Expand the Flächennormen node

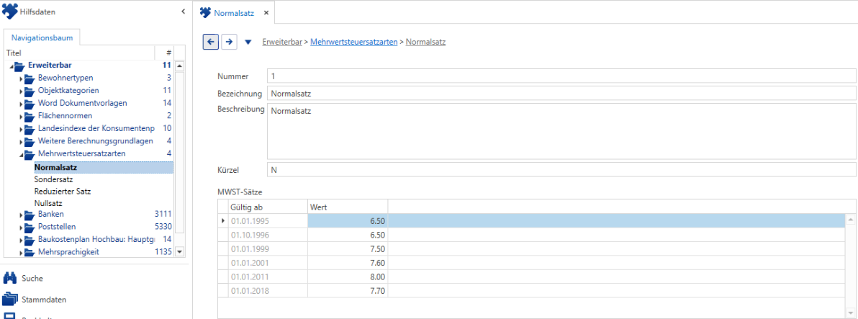coord(21,116)
